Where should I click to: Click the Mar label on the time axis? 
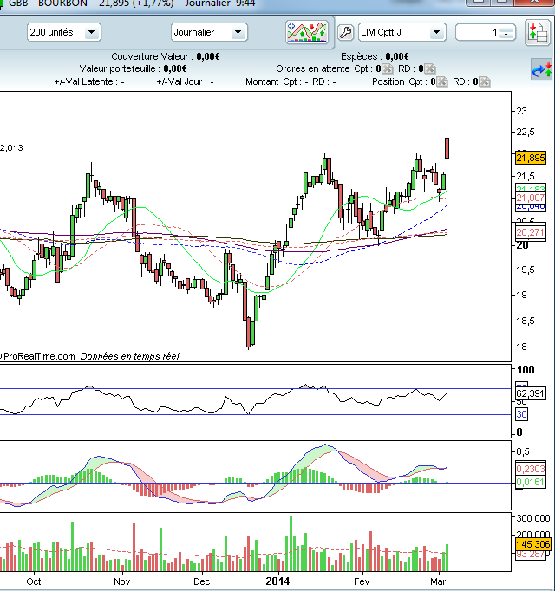pos(438,581)
